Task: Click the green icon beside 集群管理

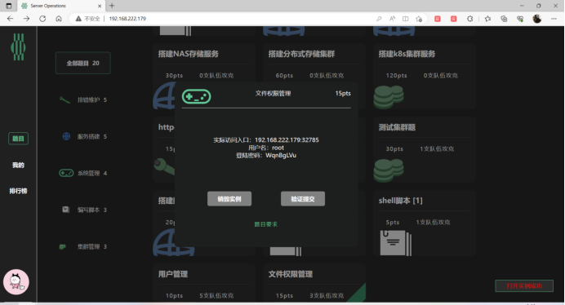Action: point(63,246)
